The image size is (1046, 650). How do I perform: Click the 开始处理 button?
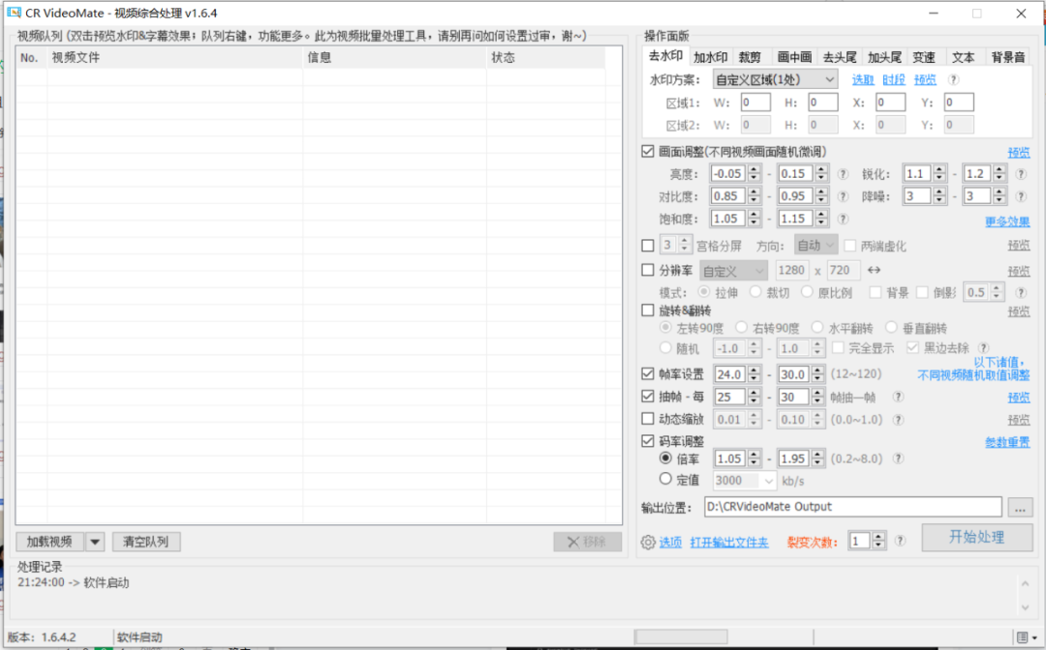point(976,538)
